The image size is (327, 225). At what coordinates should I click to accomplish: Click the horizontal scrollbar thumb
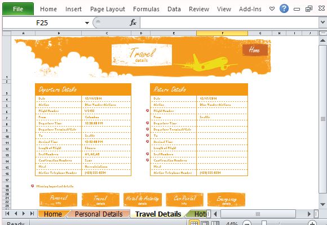point(258,214)
